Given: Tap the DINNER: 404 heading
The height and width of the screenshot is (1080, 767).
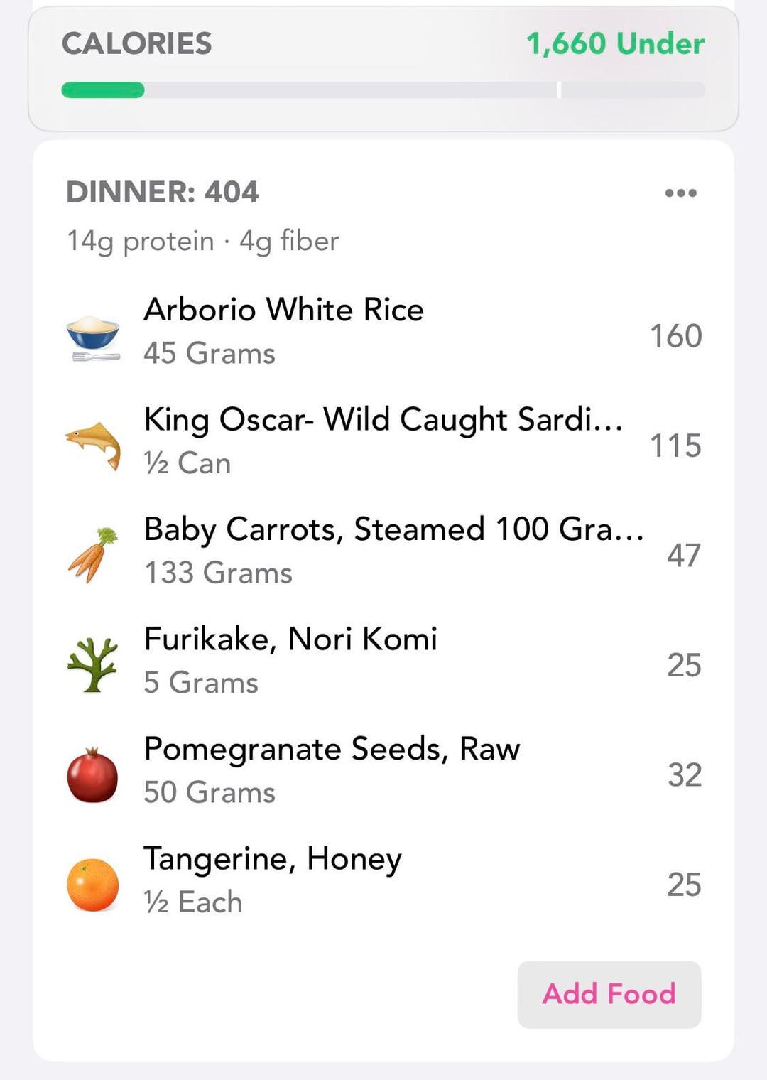Looking at the screenshot, I should 163,192.
